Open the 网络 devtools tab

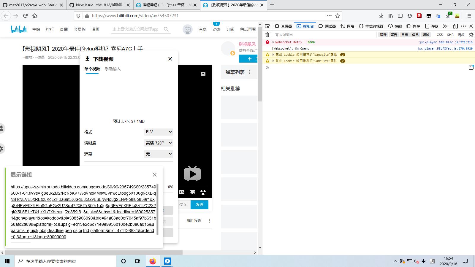347,26
